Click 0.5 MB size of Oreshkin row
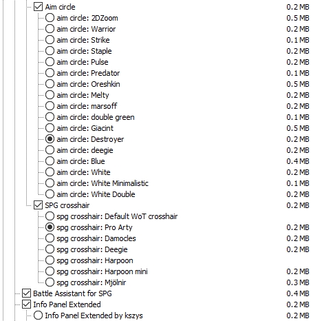 298,84
